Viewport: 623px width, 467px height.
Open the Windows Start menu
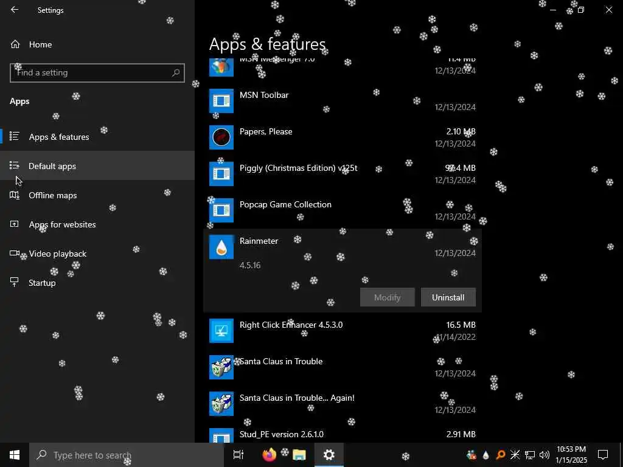point(15,455)
